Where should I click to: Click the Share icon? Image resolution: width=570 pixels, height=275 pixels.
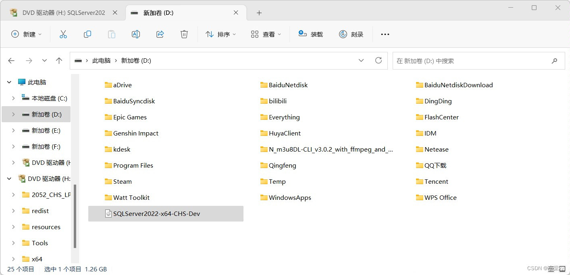[x=160, y=34]
